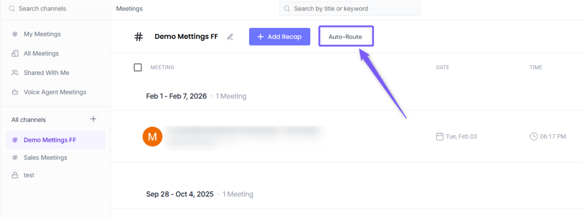
Task: Click the calendar icon by Tue, Feb 03
Action: (439, 136)
